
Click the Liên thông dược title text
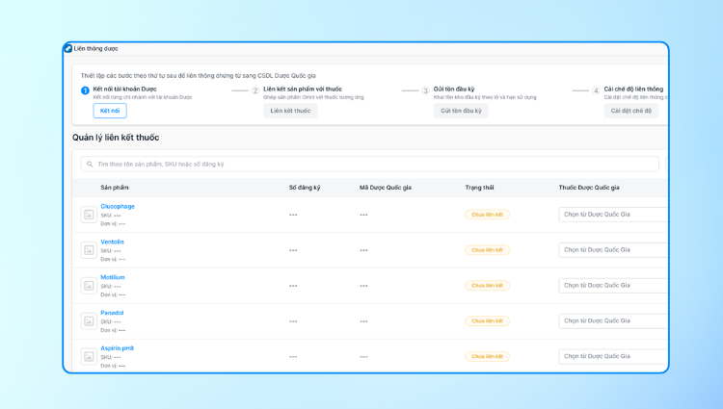point(95,49)
